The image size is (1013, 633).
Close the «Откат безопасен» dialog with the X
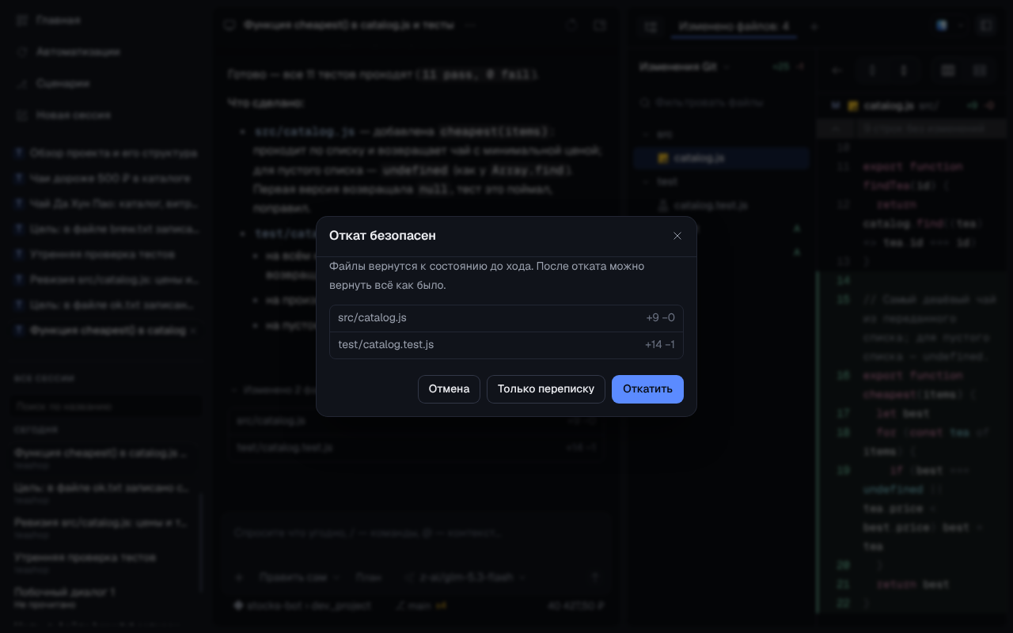[677, 236]
